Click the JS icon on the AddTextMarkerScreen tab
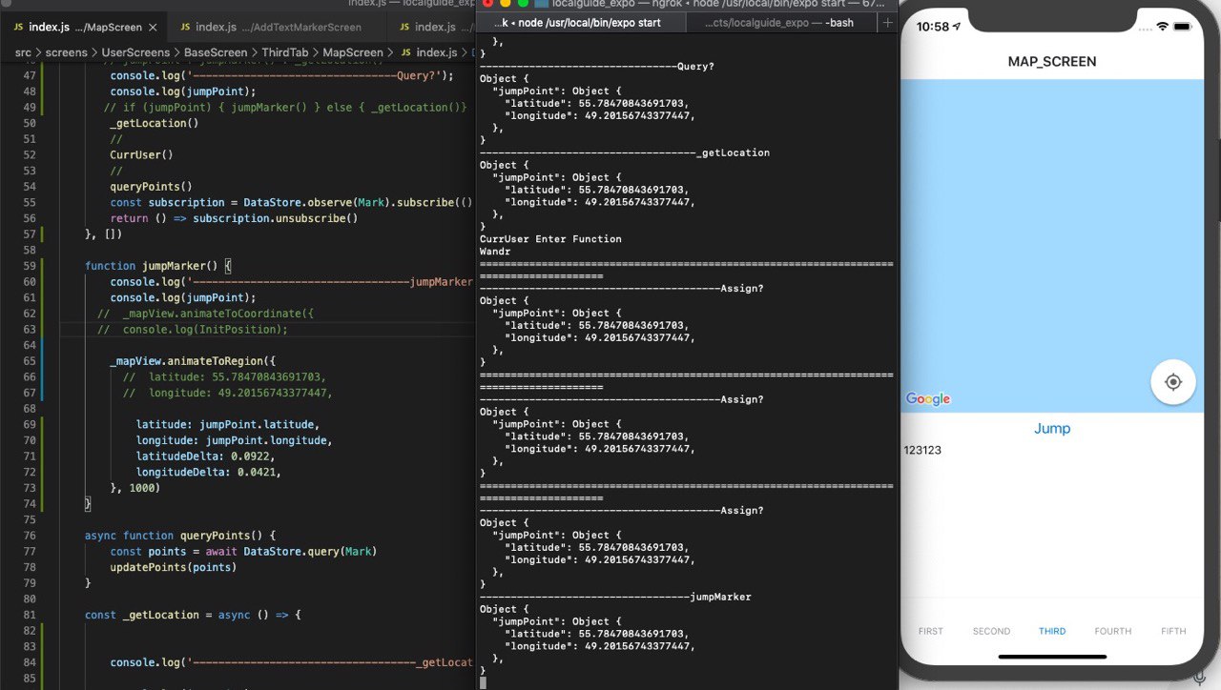Viewport: 1221px width, 690px height. pyautogui.click(x=186, y=27)
